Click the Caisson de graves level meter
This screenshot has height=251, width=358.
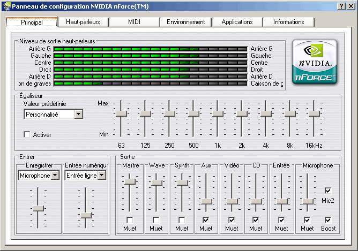pos(151,83)
